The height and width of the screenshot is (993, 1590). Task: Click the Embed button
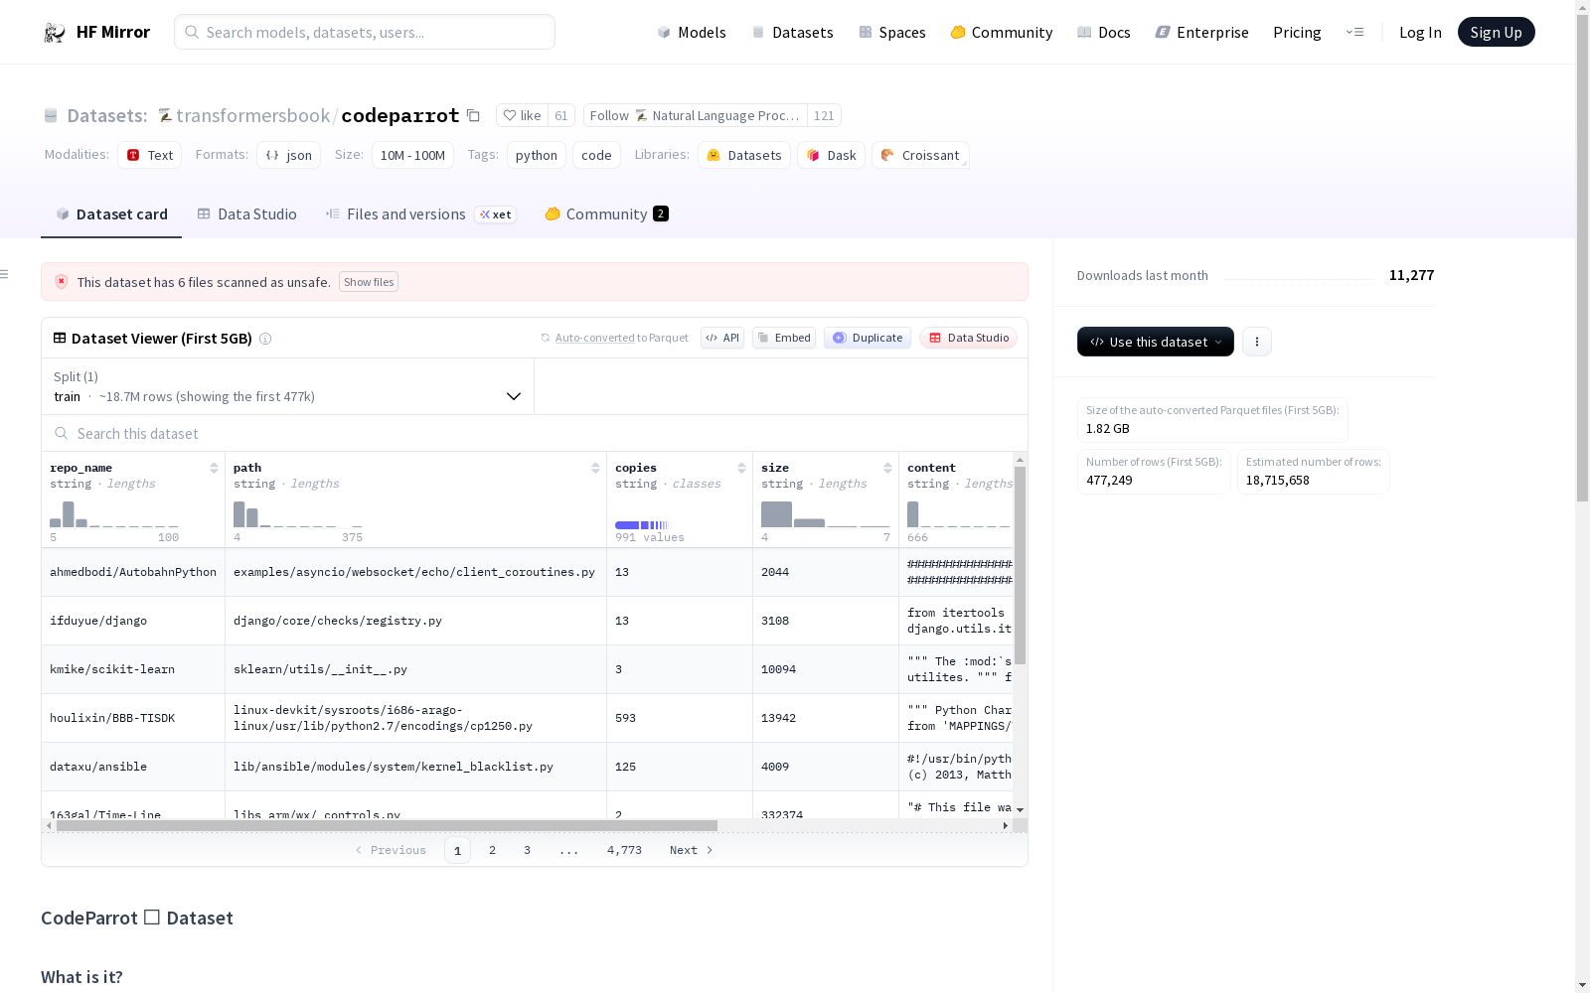[x=784, y=338]
